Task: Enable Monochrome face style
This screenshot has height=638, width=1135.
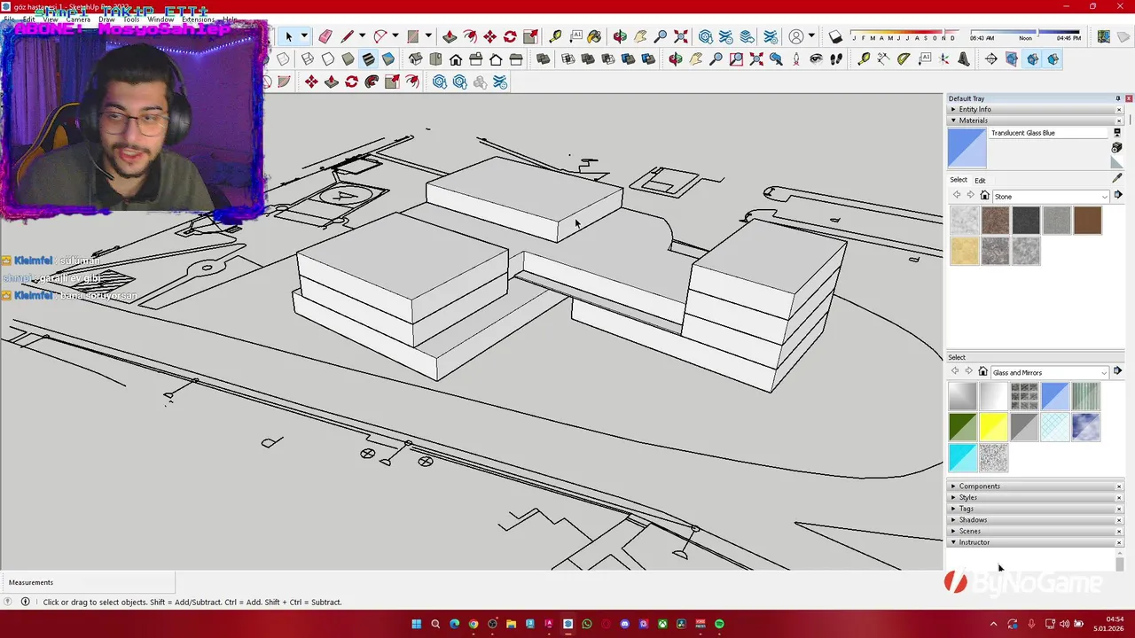Action: [x=388, y=59]
